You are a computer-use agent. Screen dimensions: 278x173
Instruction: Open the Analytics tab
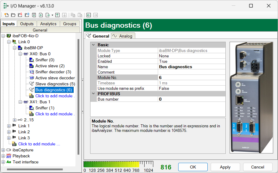[48, 24]
